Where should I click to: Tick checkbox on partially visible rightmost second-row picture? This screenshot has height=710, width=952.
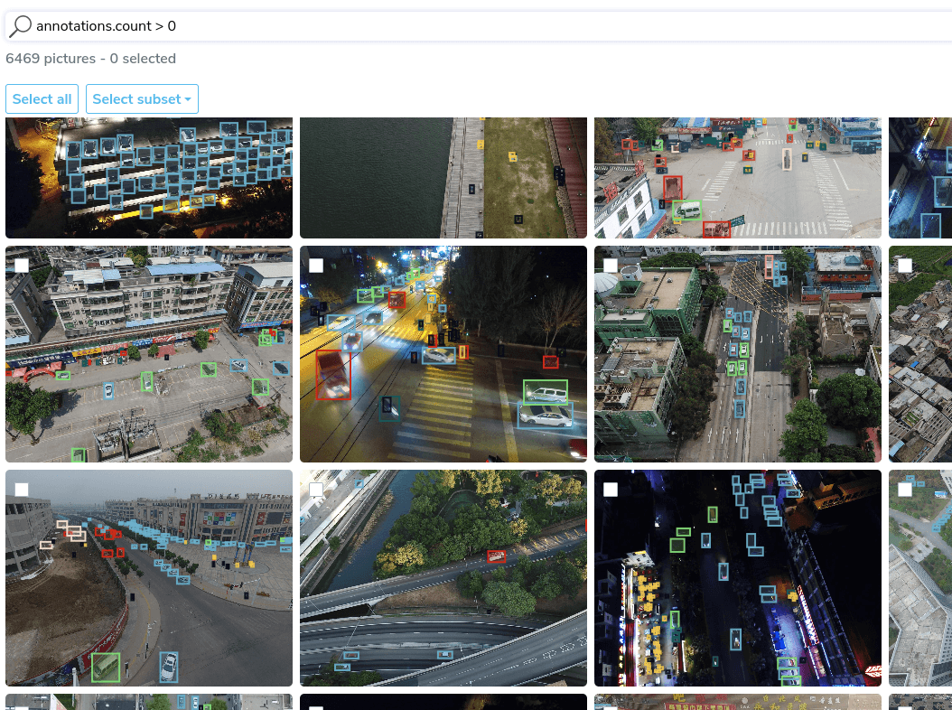click(x=905, y=266)
